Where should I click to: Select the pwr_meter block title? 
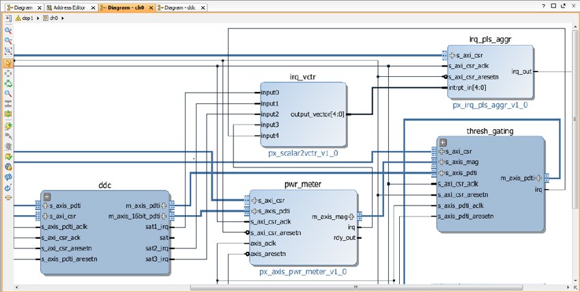(x=303, y=184)
